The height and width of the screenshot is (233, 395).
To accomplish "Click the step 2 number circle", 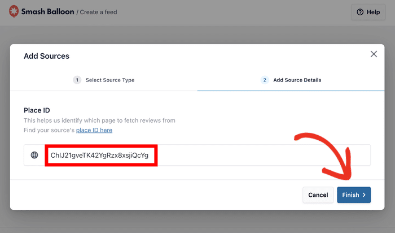I will 265,80.
